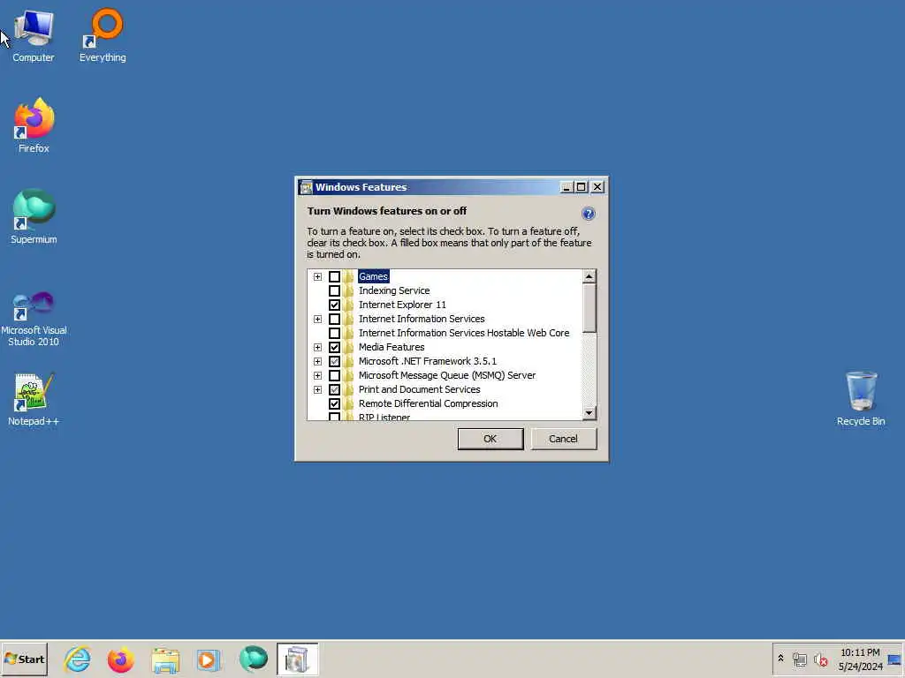Click Cancel in Windows Features

[563, 439]
